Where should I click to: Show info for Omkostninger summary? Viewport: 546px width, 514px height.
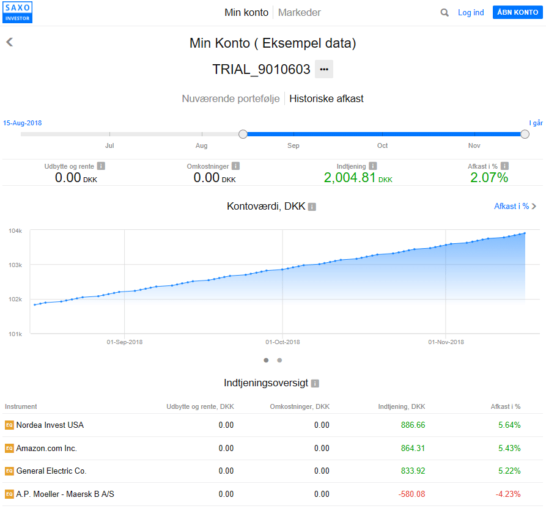236,166
